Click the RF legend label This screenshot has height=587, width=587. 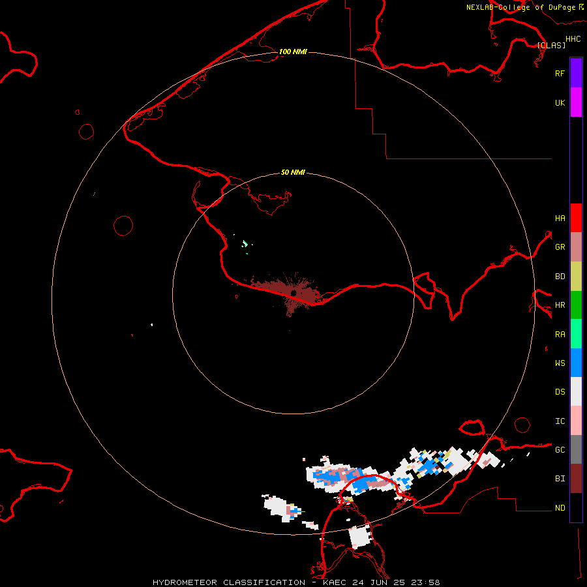560,73
